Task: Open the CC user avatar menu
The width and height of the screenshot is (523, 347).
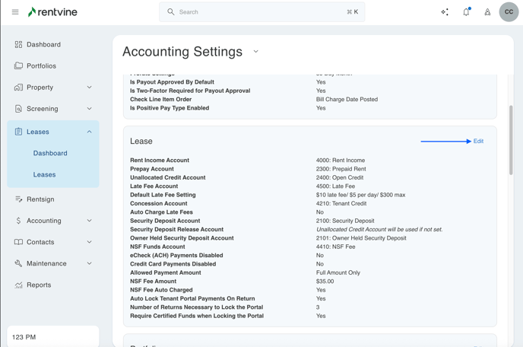Action: click(509, 12)
